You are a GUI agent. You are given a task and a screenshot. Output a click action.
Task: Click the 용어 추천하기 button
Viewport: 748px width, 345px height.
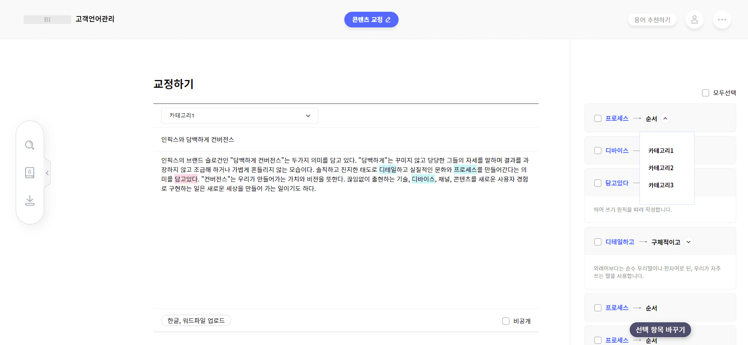coord(652,20)
